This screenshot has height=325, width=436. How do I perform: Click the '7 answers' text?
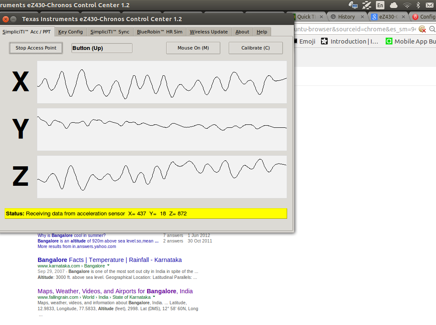[x=173, y=235]
